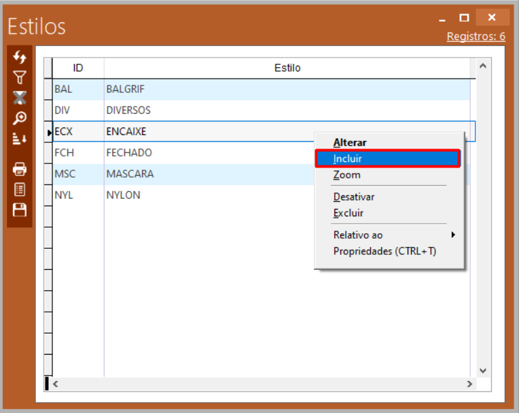Click the Estilo column header

[x=287, y=68]
